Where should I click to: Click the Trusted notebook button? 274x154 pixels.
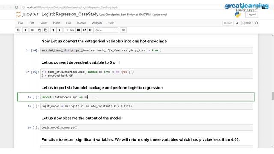[228, 23]
